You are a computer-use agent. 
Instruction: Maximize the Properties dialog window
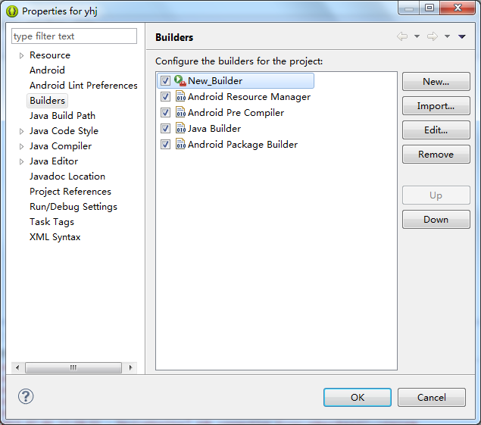point(429,8)
